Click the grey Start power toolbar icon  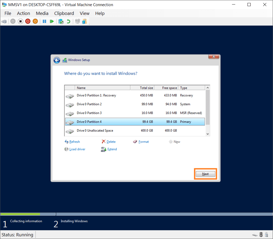click(13, 21)
